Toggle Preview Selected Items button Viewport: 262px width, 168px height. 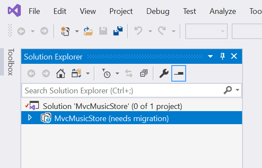[x=179, y=73]
